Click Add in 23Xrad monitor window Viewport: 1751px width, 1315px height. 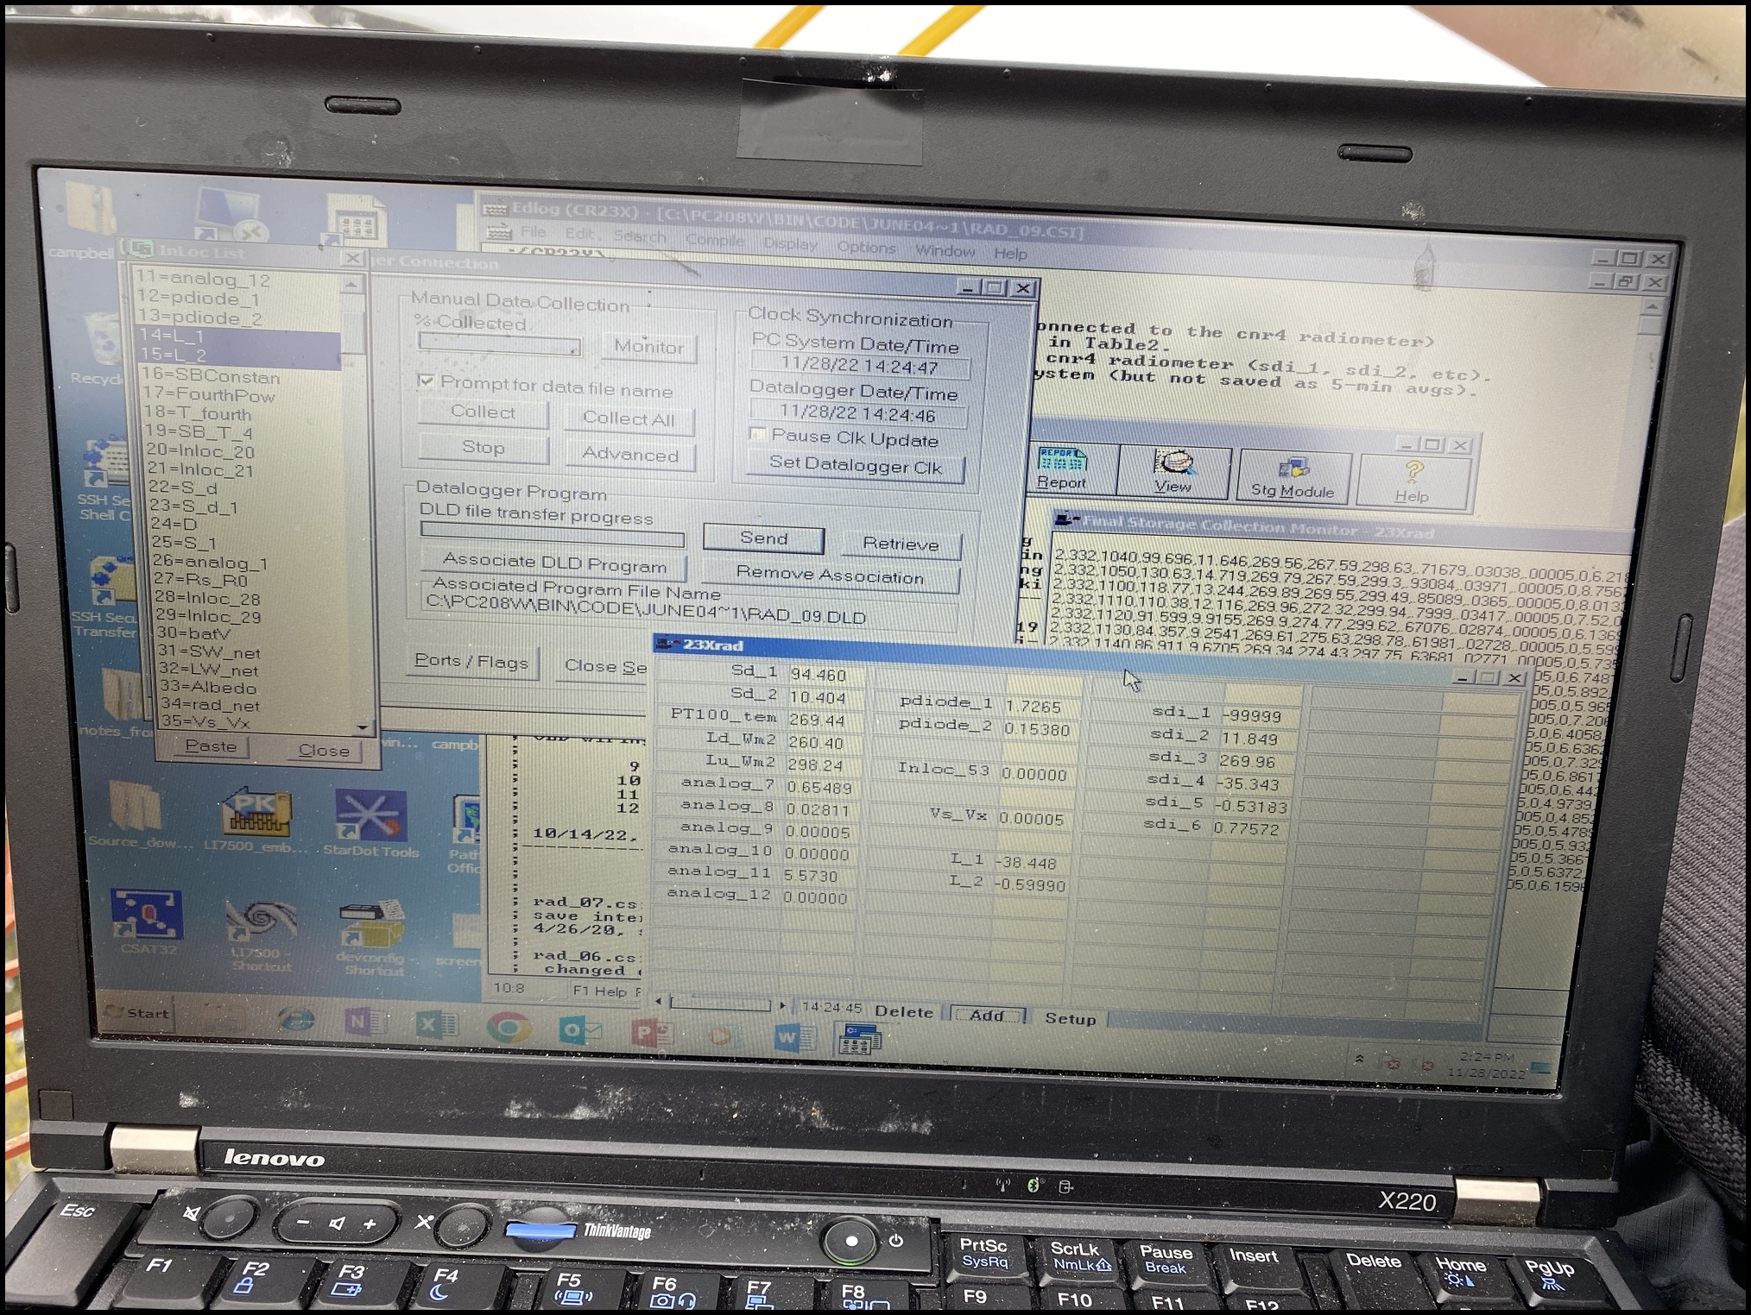986,1015
